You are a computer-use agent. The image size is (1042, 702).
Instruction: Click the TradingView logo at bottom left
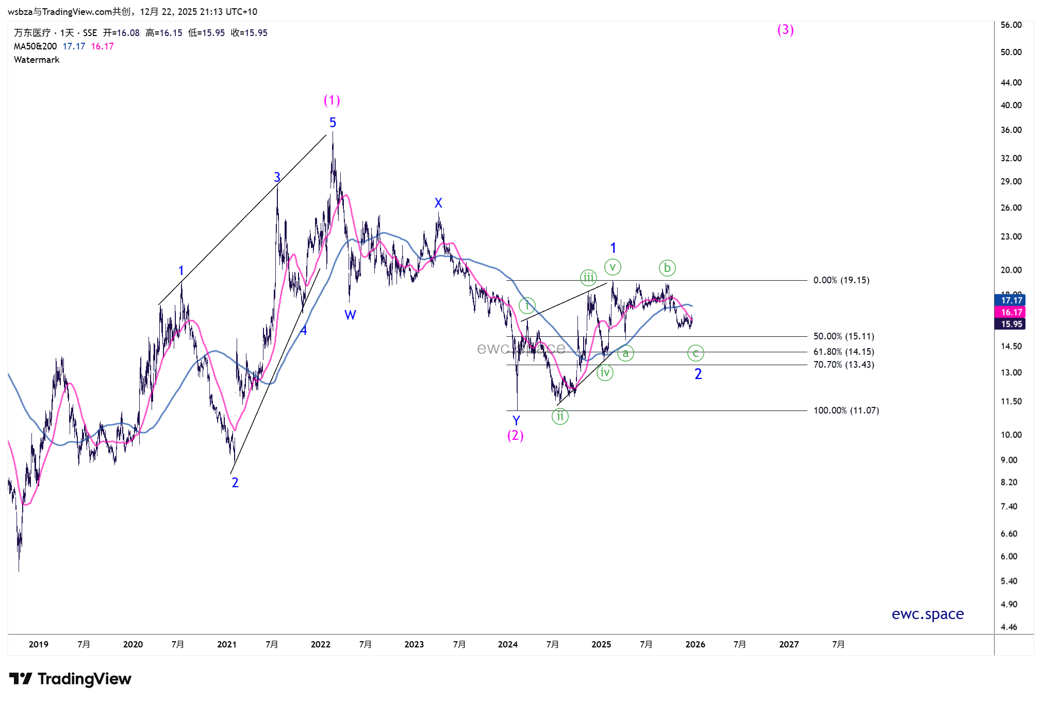[70, 679]
